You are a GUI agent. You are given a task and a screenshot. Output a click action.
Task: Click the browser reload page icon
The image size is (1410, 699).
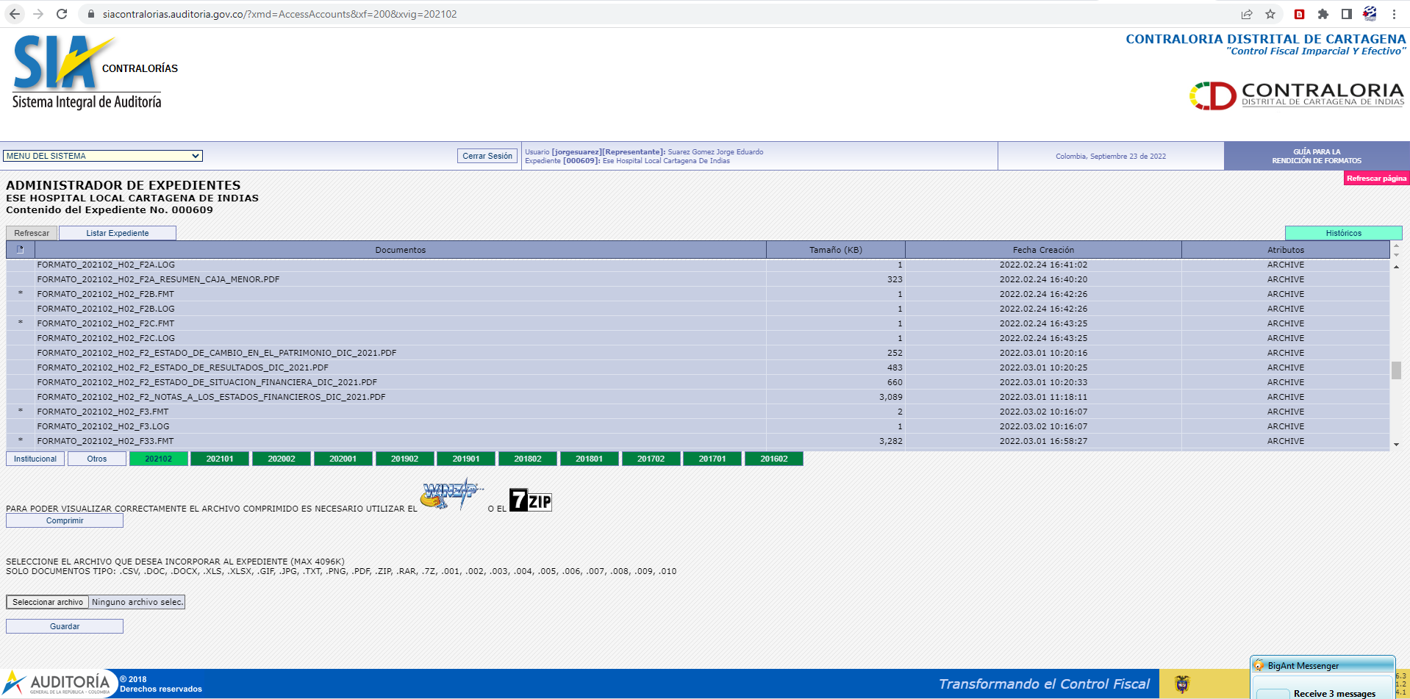pyautogui.click(x=62, y=14)
